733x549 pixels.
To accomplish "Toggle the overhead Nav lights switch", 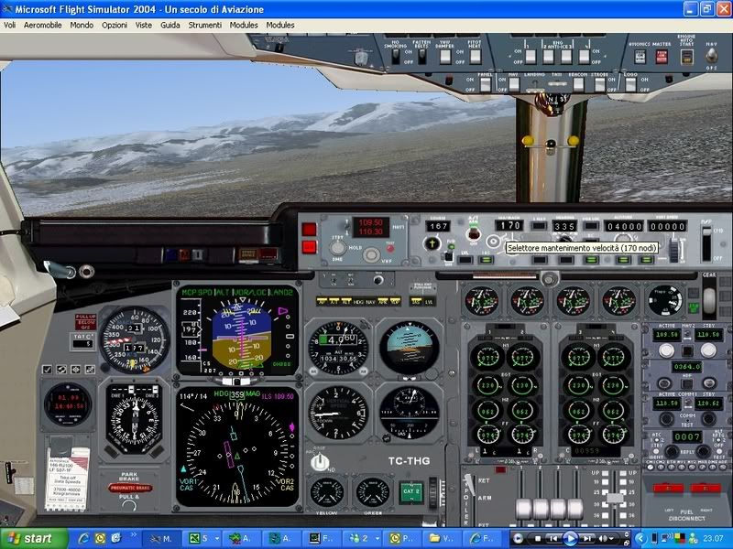I will coord(514,84).
